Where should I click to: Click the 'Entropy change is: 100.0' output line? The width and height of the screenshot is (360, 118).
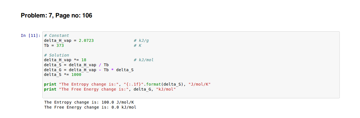(x=89, y=102)
